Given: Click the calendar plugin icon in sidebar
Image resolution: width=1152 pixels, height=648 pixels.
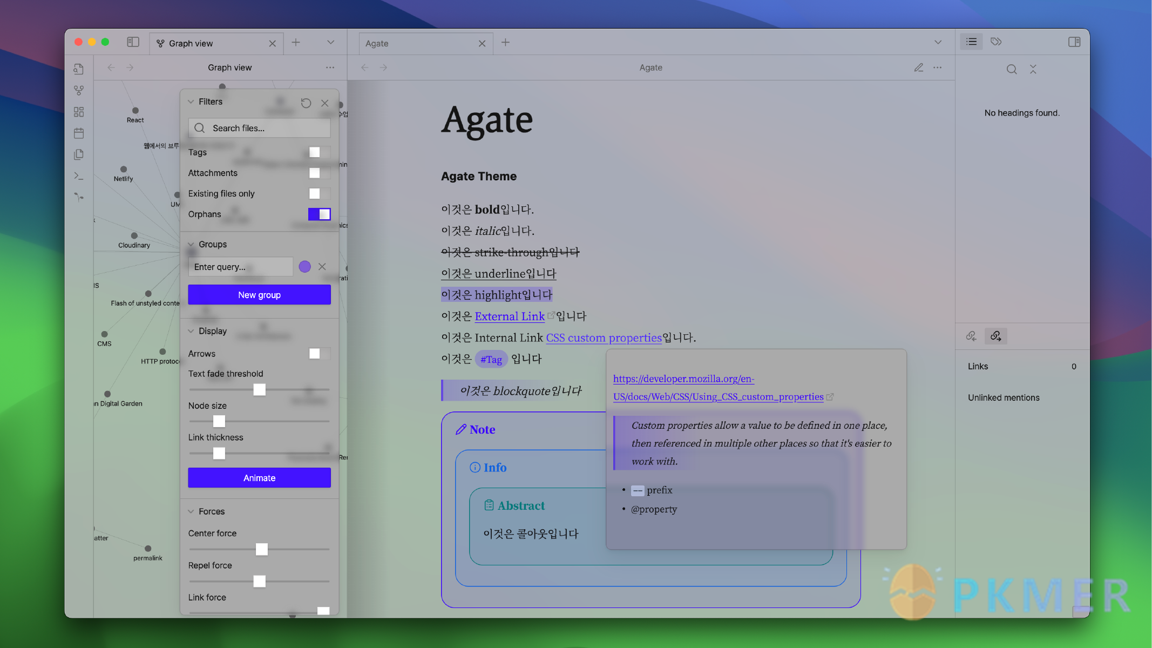Looking at the screenshot, I should (78, 133).
